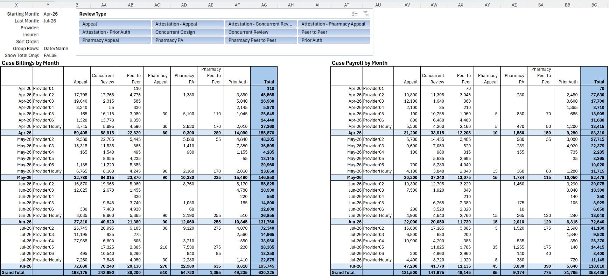Filter by Prior Auth in the slicer
The image size is (609, 280).
click(x=335, y=40)
